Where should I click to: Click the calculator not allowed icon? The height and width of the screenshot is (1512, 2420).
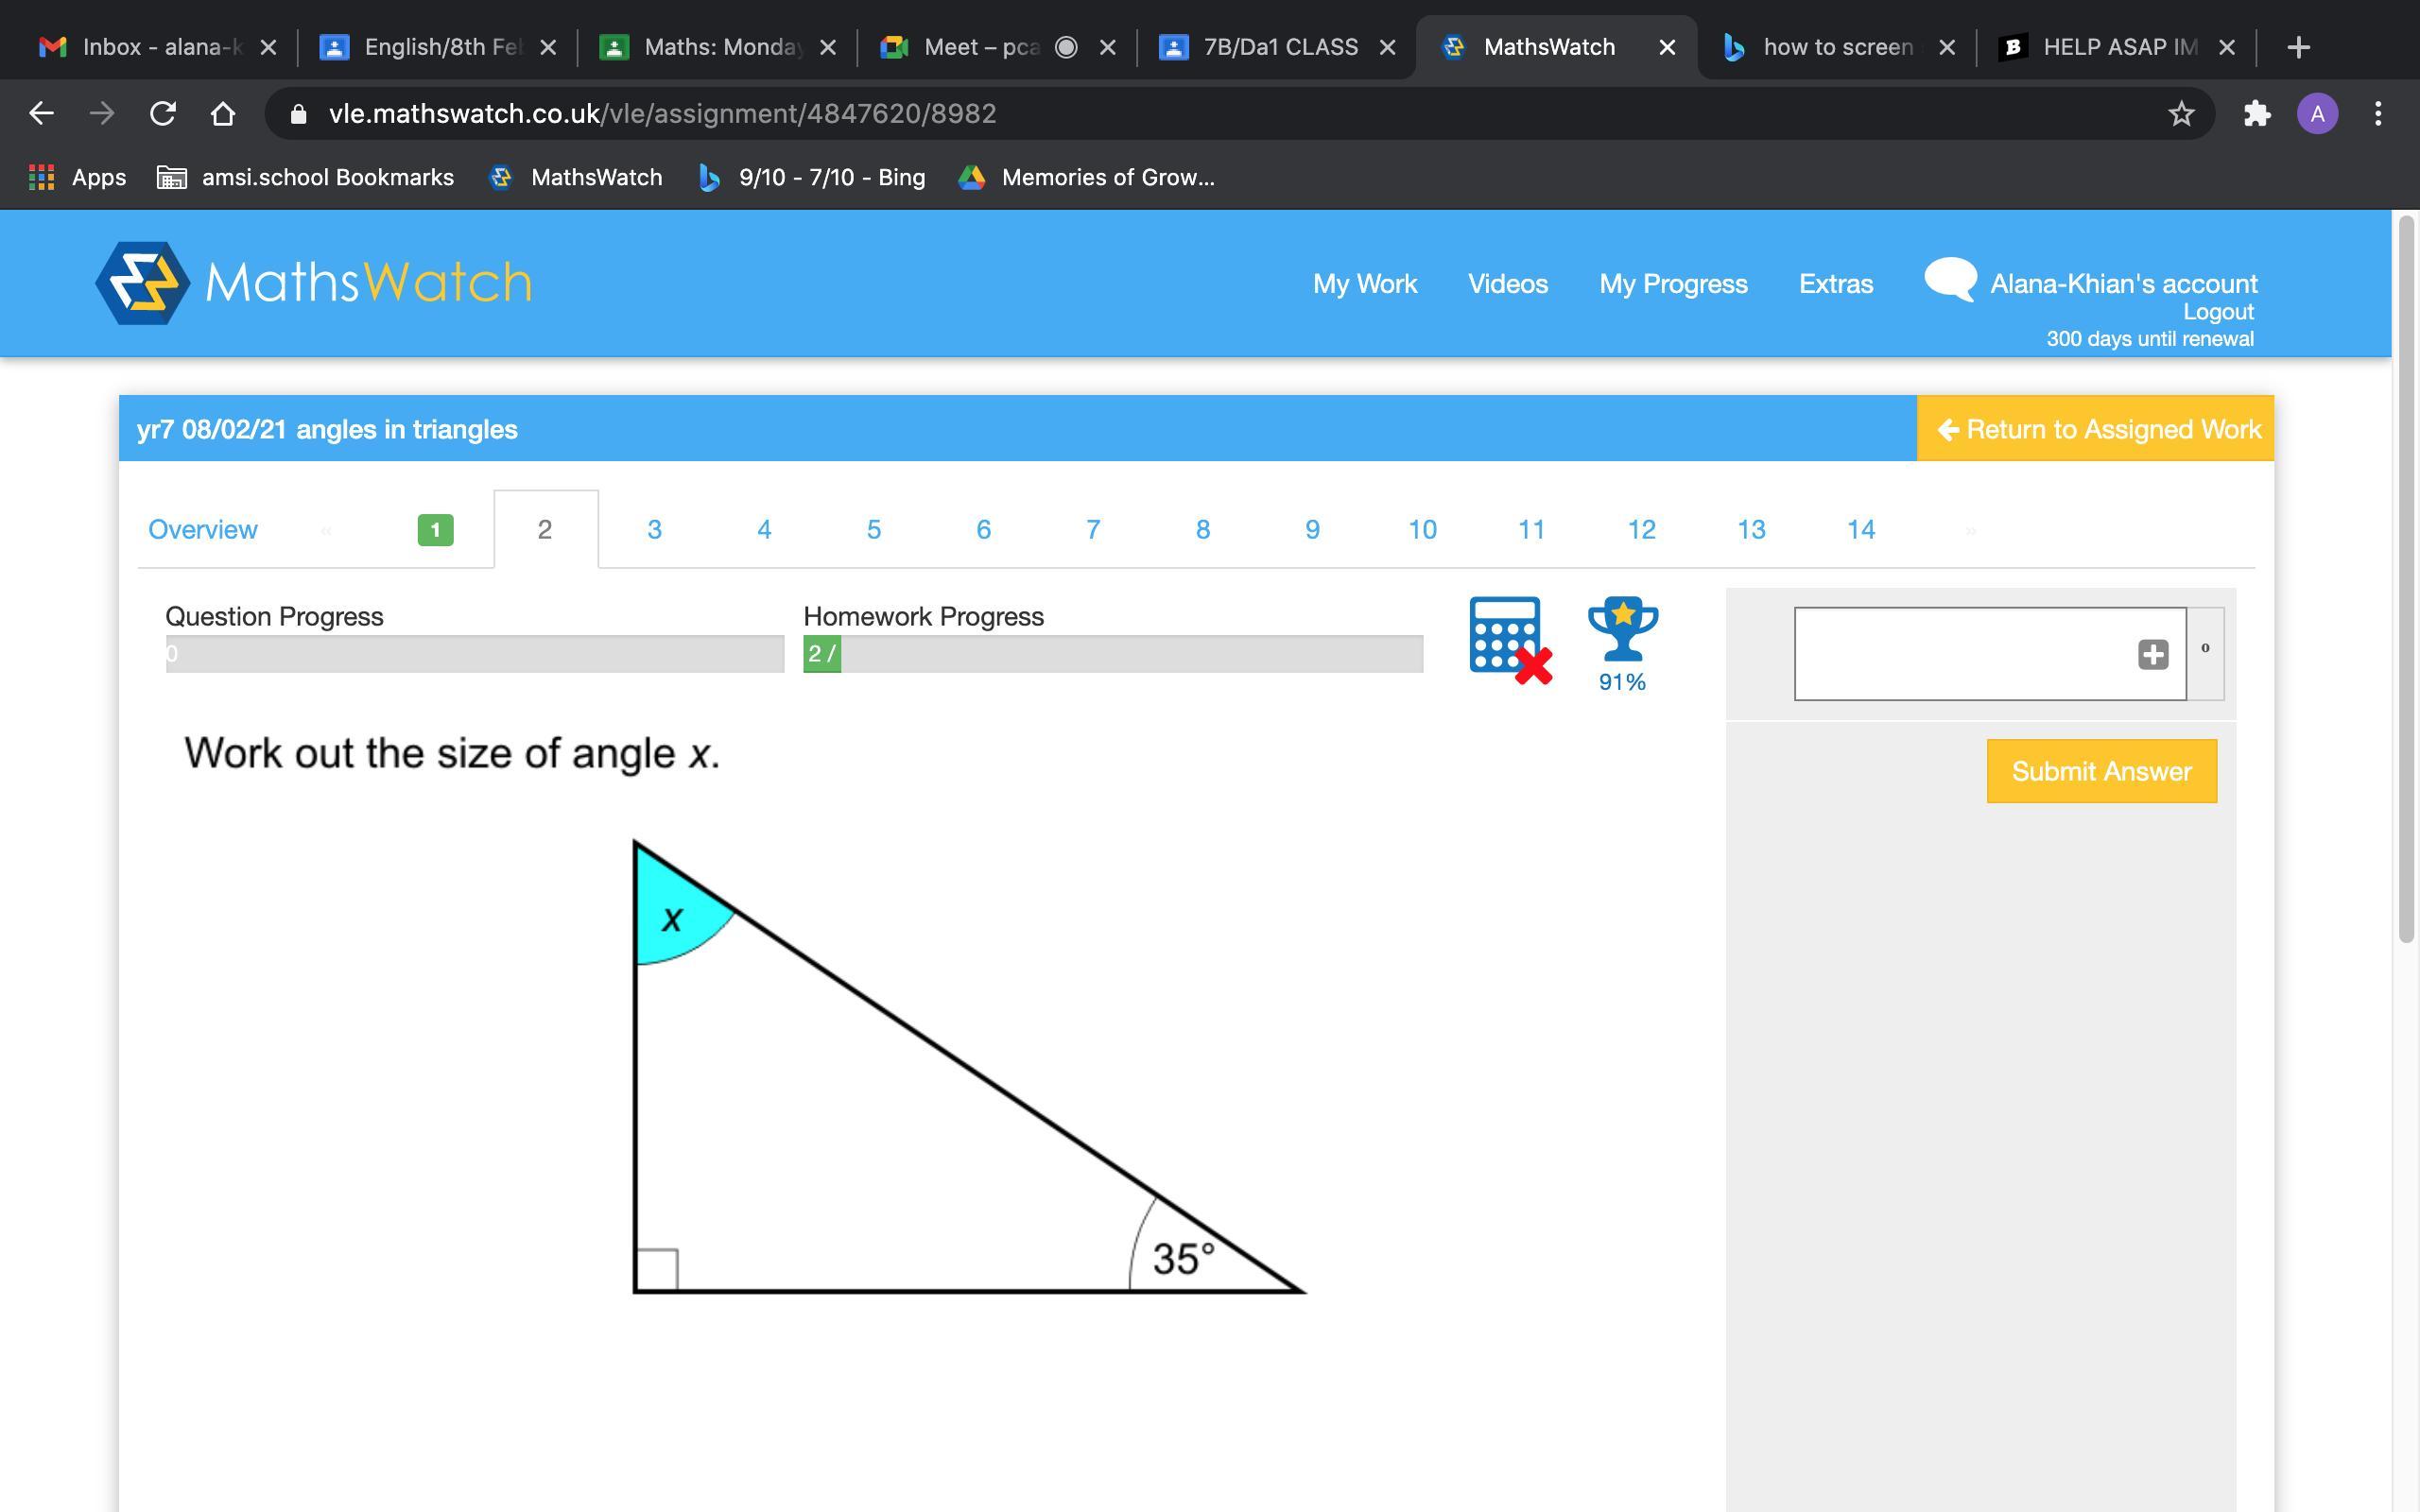(1509, 640)
